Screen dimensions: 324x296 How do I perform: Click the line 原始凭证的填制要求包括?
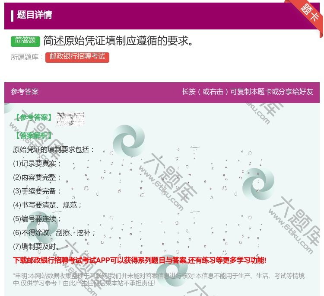coord(54,149)
